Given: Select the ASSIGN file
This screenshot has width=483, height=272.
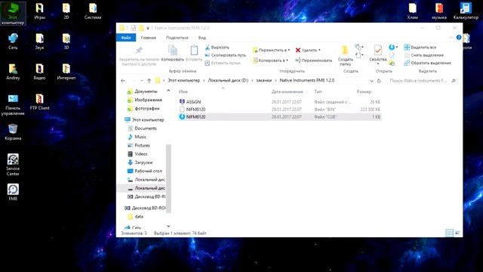Looking at the screenshot, I should (279, 102).
